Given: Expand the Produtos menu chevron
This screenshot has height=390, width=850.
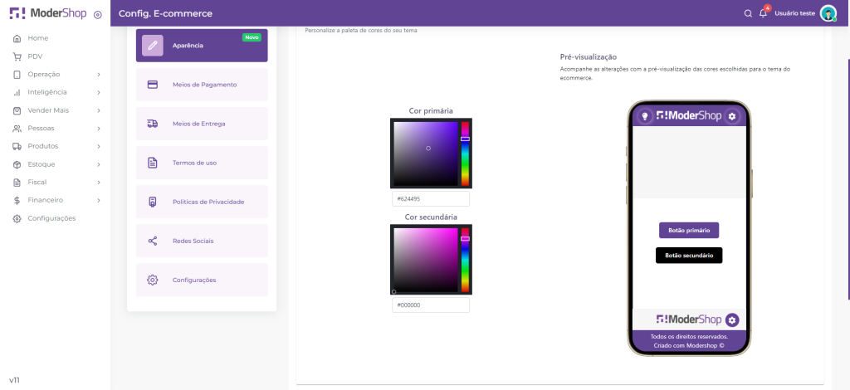Looking at the screenshot, I should (x=99, y=146).
